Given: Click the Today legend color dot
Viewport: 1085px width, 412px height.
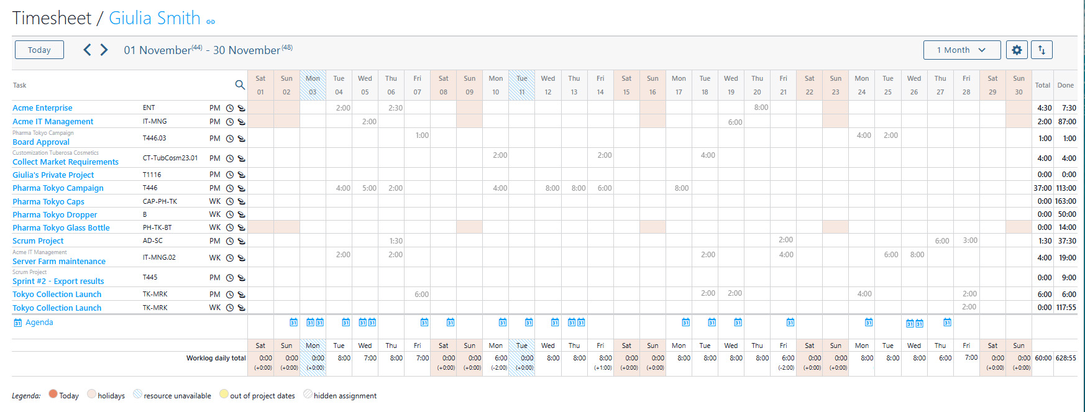Looking at the screenshot, I should [x=53, y=393].
